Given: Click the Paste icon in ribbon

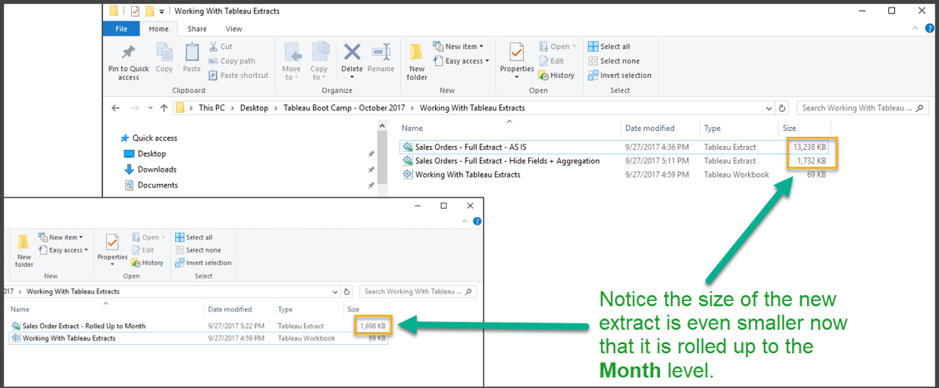Looking at the screenshot, I should coord(192,54).
